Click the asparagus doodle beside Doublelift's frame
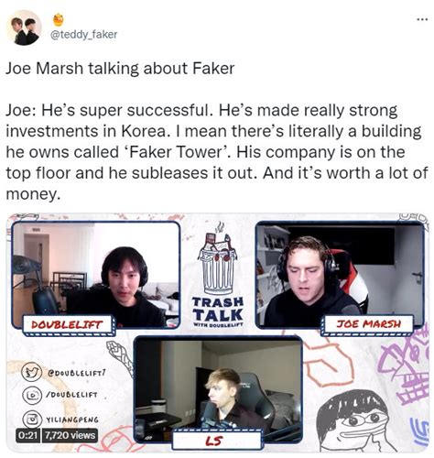Image resolution: width=434 pixels, height=458 pixels. pos(121,355)
